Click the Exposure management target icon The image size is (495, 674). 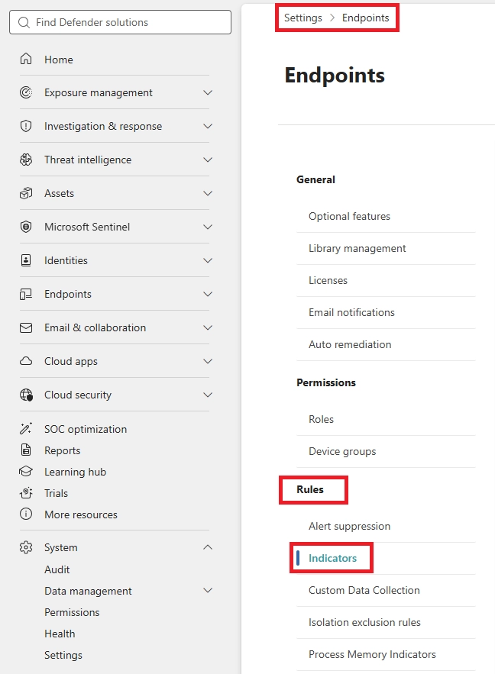click(x=26, y=92)
